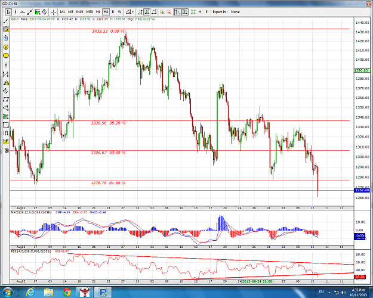The width and height of the screenshot is (373, 298).
Task: Click the 1336.56 38.20% Fibonacci label
Action: click(x=108, y=123)
